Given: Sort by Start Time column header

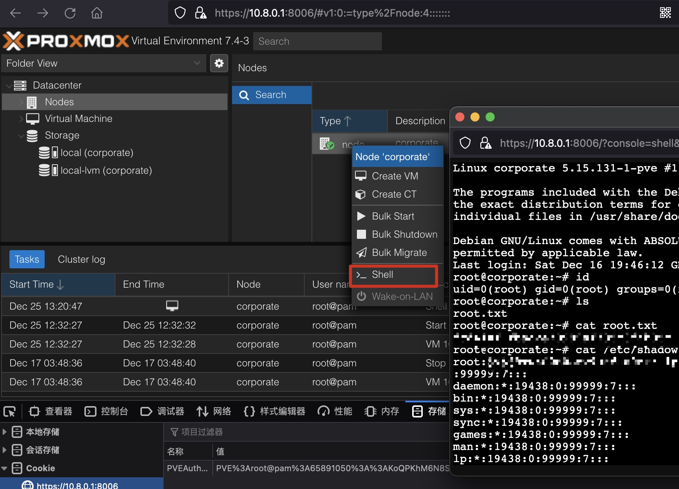Looking at the screenshot, I should [58, 285].
